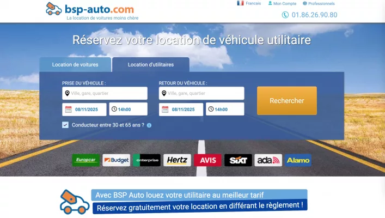This screenshot has height=218, width=385.
Task: Click the 'RETOUR DU VÉHICULE :' label
Action: point(183,83)
